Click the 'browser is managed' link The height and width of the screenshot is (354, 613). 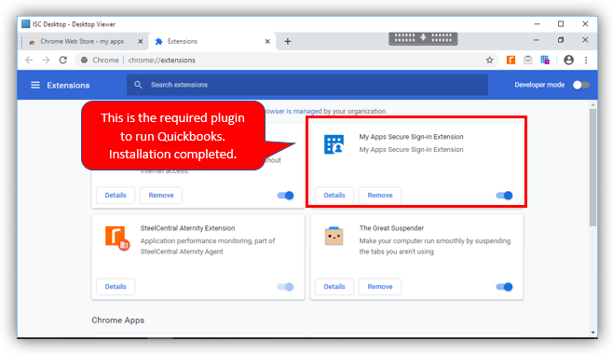coord(293,112)
